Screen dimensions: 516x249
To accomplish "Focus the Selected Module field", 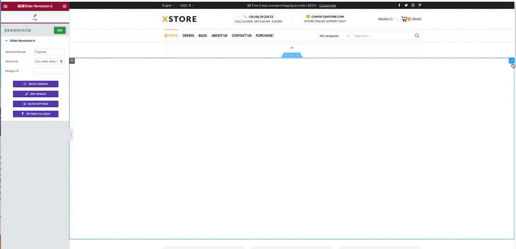I will coord(49,52).
